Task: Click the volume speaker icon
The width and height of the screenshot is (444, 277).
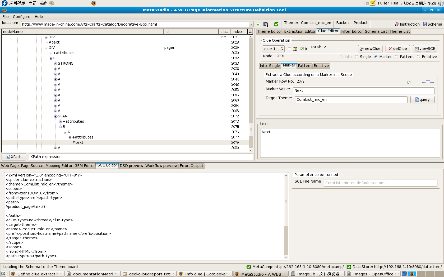Action: coord(440,3)
